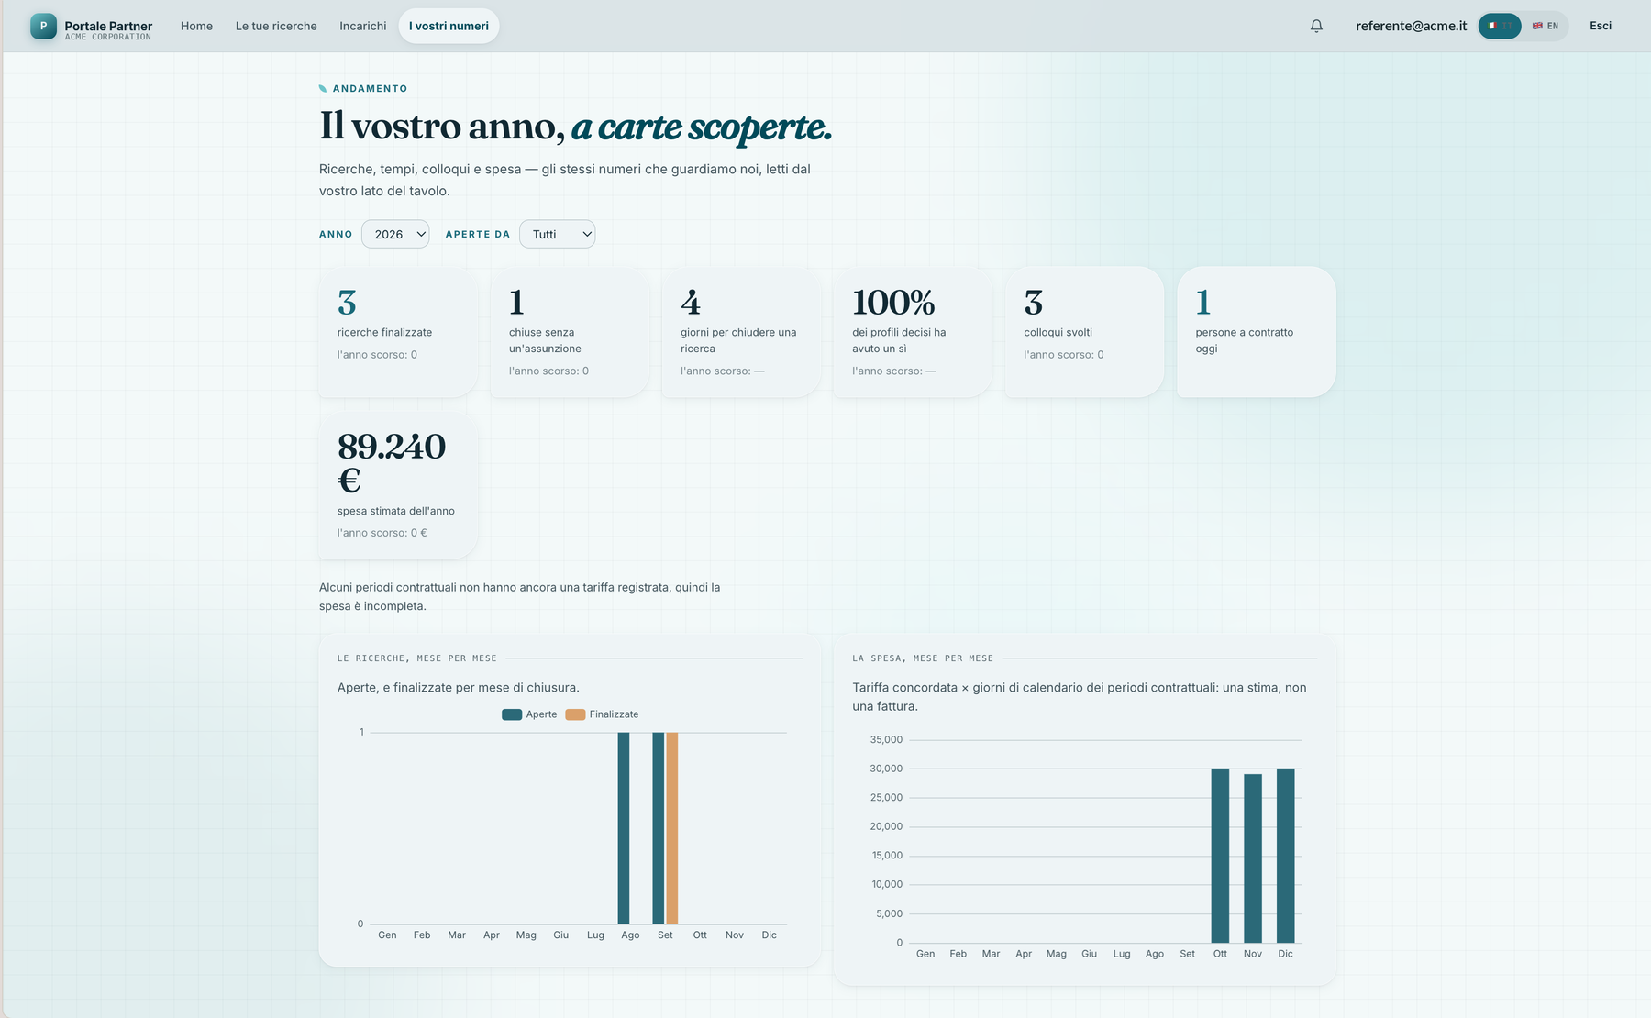The height and width of the screenshot is (1018, 1651).
Task: Open the Incarichi tab
Action: coord(363,26)
